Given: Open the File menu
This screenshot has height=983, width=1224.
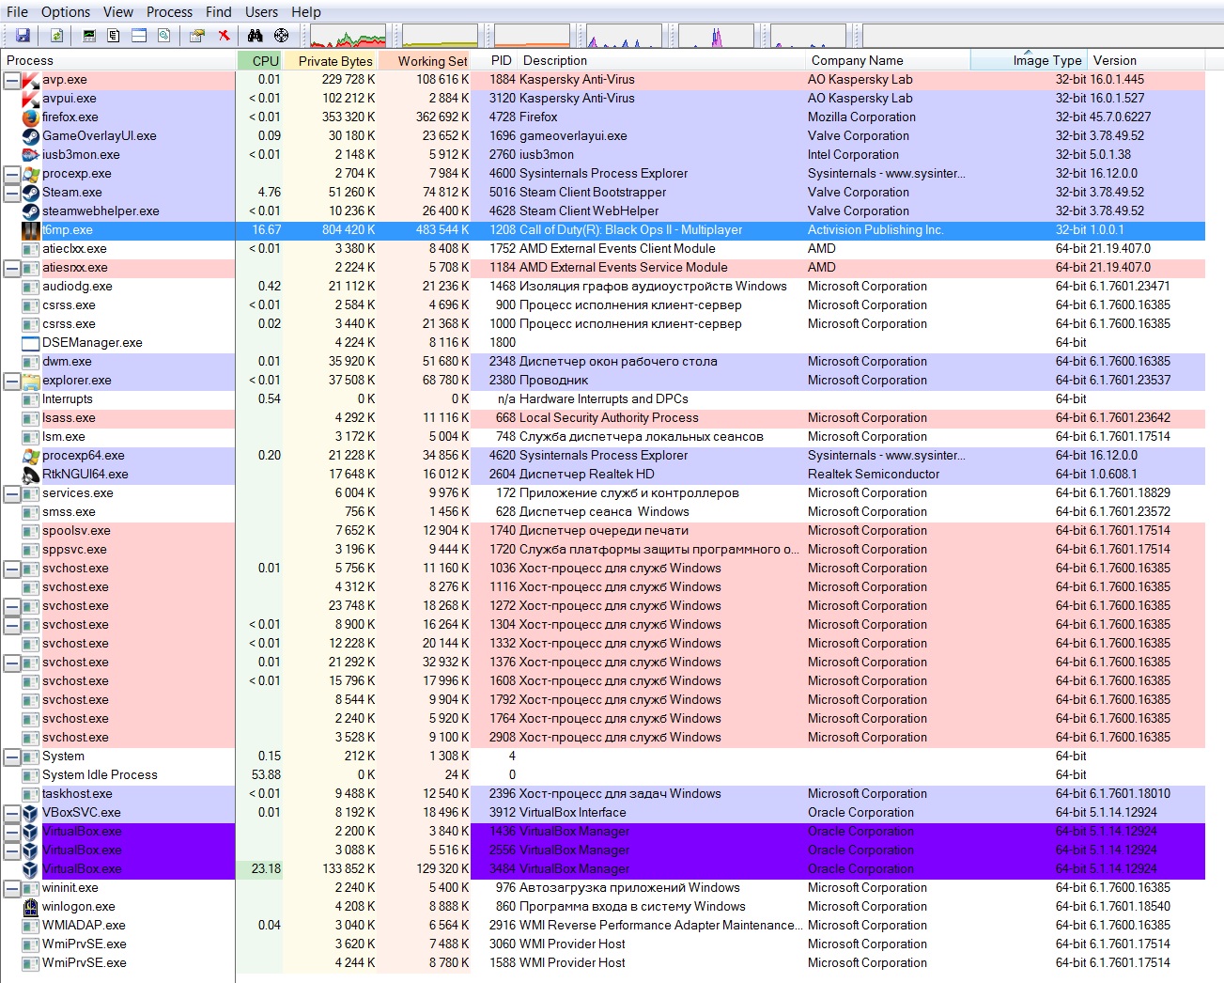Looking at the screenshot, I should (x=18, y=12).
